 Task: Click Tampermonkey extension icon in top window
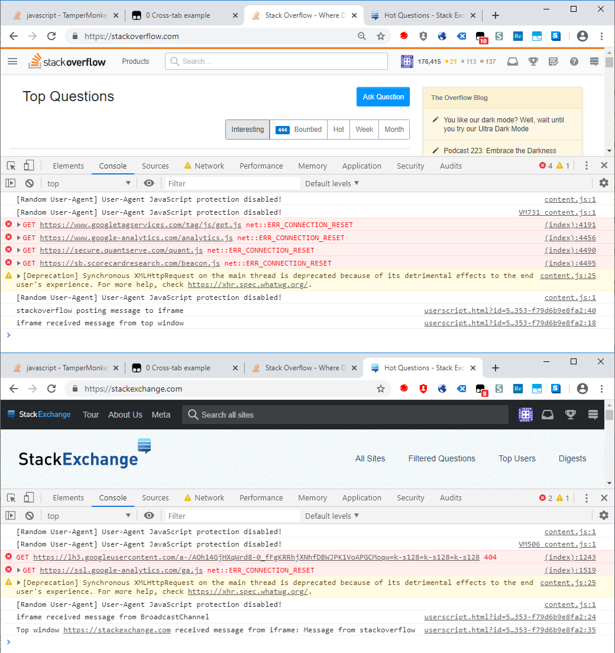coord(481,37)
